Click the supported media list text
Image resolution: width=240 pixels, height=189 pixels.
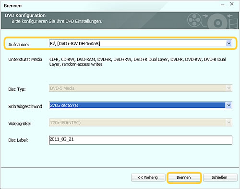coord(137,62)
